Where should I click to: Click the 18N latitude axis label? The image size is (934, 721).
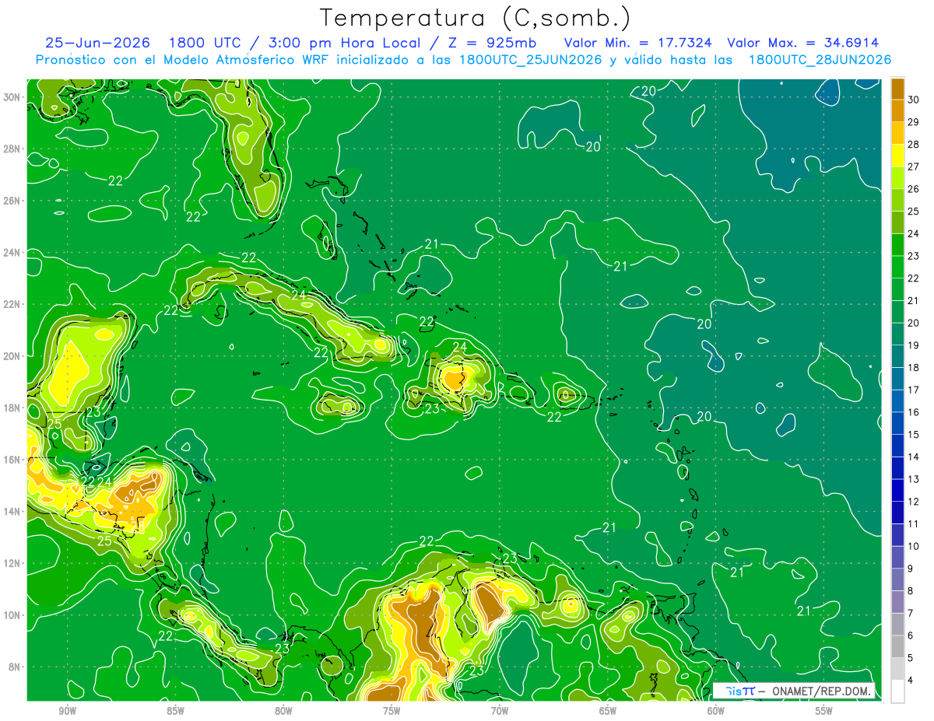13,408
